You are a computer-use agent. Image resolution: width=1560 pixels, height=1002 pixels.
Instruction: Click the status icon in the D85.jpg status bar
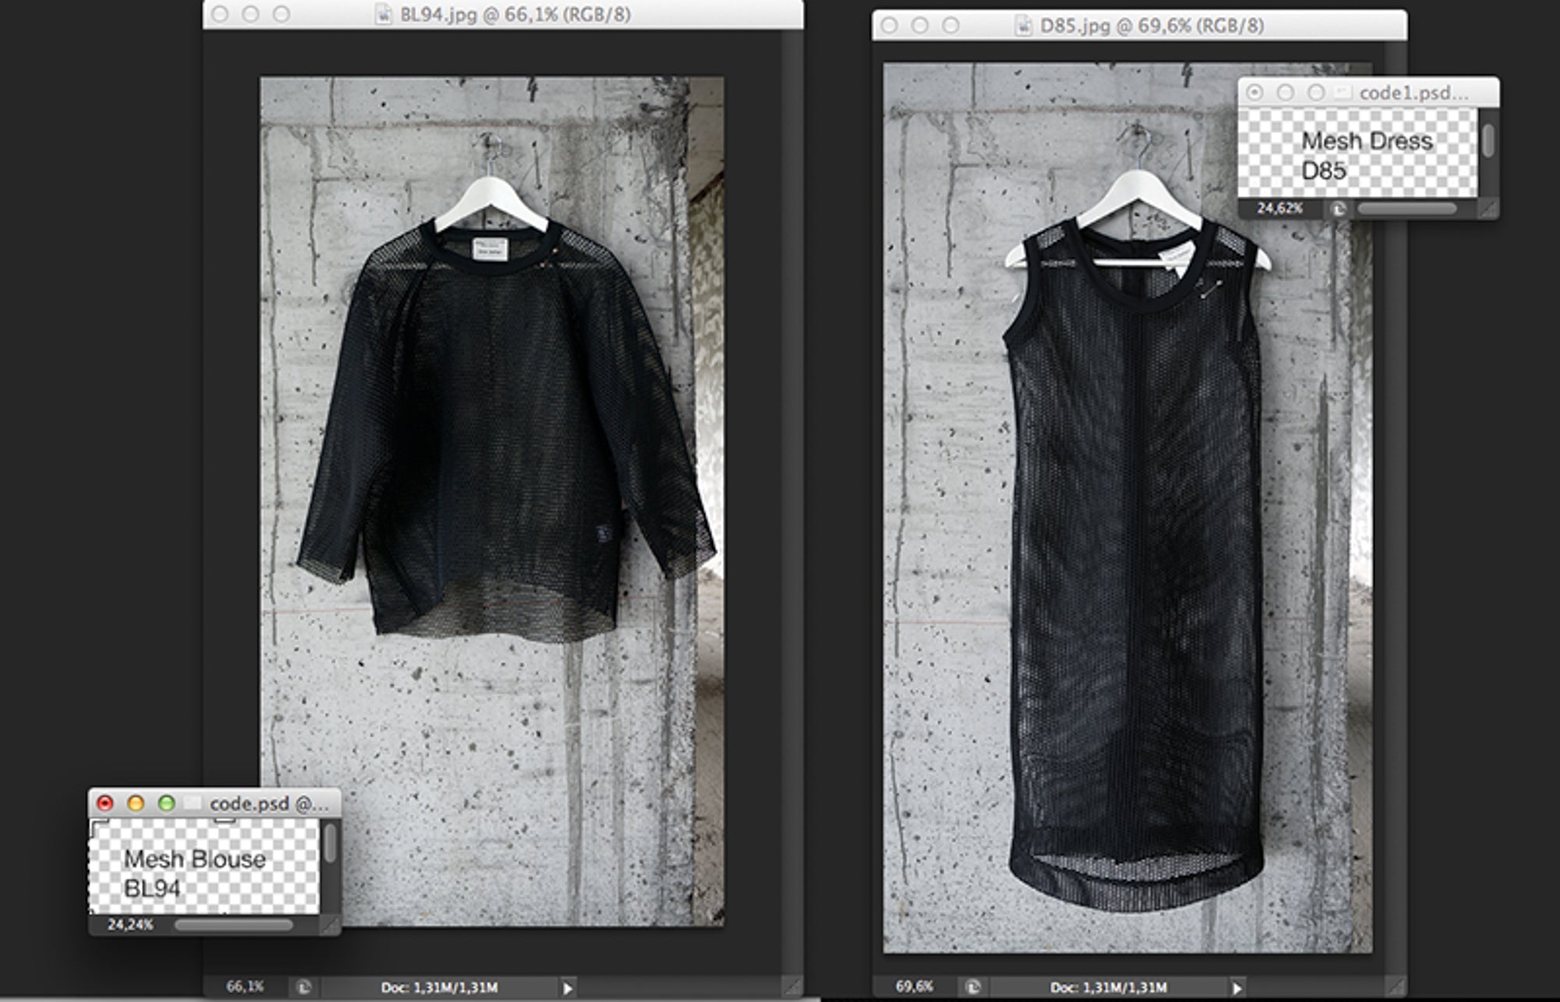coord(973,987)
